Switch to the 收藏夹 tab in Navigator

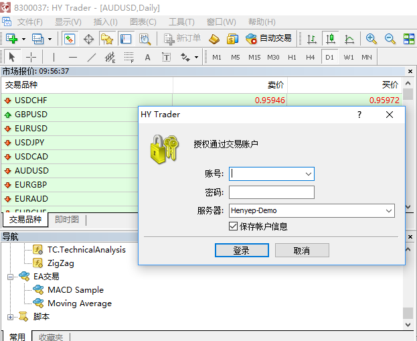51,337
